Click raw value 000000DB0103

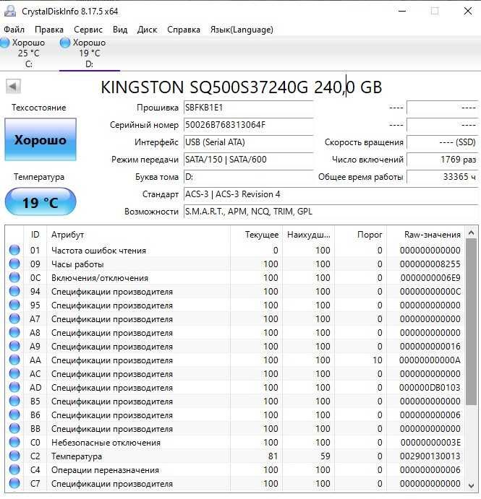click(430, 388)
